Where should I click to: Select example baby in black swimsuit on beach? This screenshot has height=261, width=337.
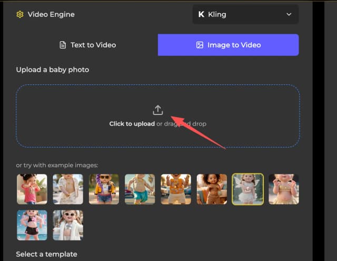point(32,225)
